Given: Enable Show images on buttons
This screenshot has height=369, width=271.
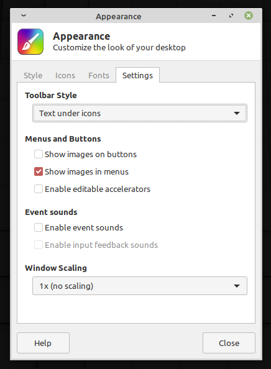Looking at the screenshot, I should click(39, 154).
